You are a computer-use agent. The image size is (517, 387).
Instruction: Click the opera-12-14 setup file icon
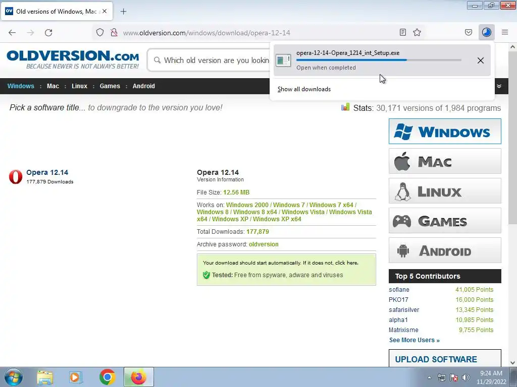pos(283,60)
